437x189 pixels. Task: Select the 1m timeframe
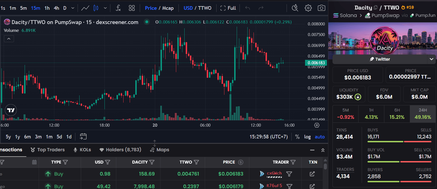coord(13,8)
